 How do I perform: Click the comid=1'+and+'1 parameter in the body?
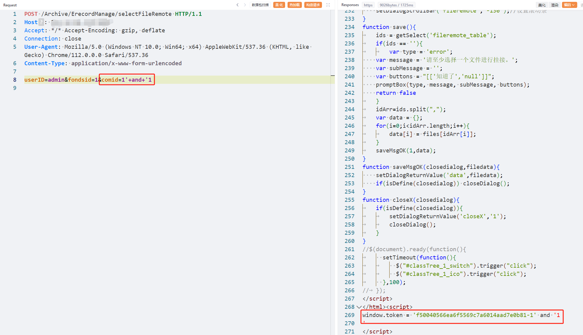point(126,80)
